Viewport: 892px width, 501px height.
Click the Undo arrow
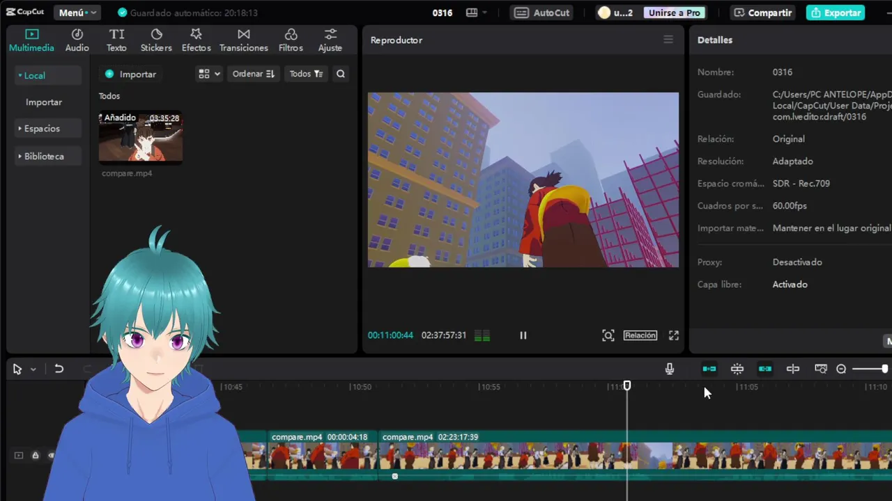[x=59, y=369]
